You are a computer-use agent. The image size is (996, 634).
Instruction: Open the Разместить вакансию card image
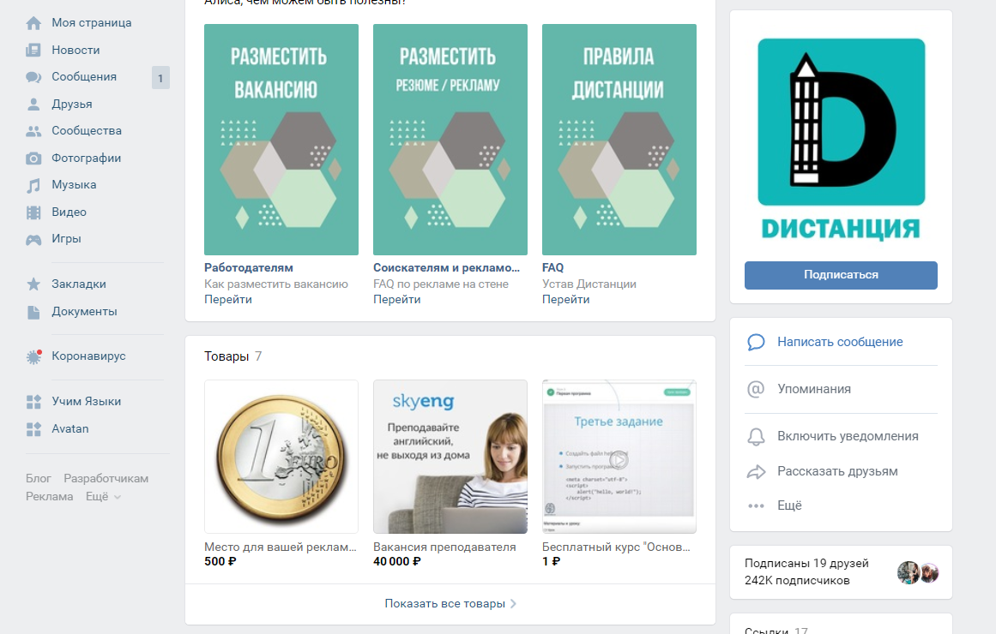coord(281,140)
